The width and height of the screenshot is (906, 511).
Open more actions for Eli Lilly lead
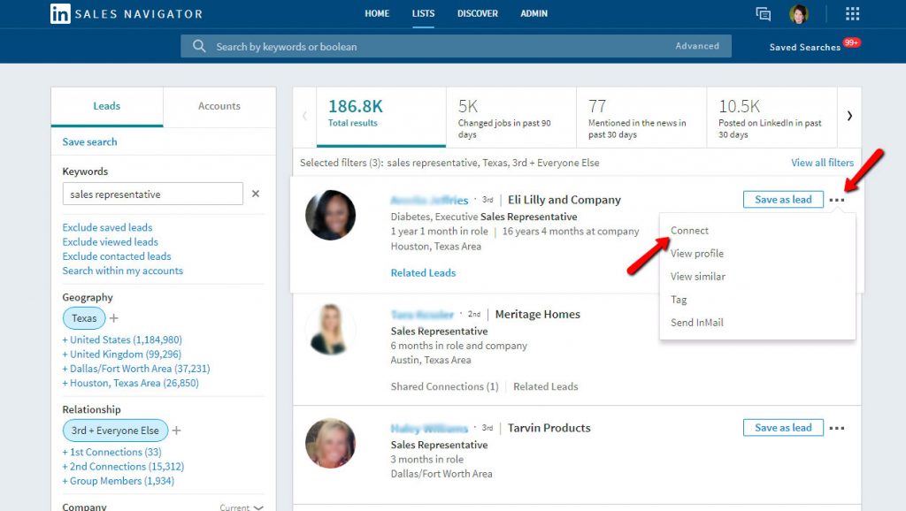click(837, 200)
